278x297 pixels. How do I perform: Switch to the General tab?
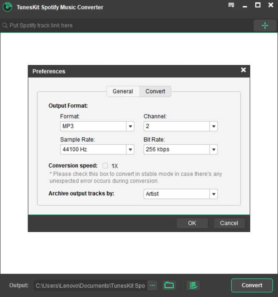(x=123, y=91)
